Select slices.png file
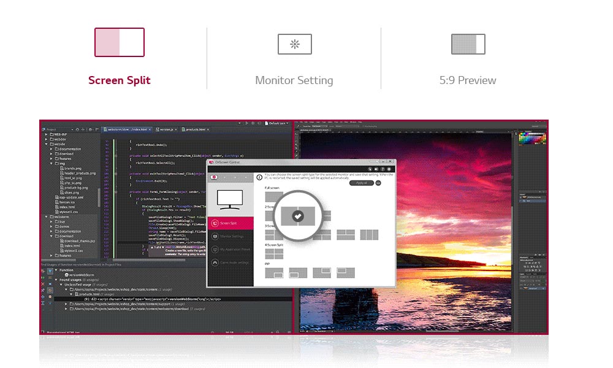 [70, 193]
